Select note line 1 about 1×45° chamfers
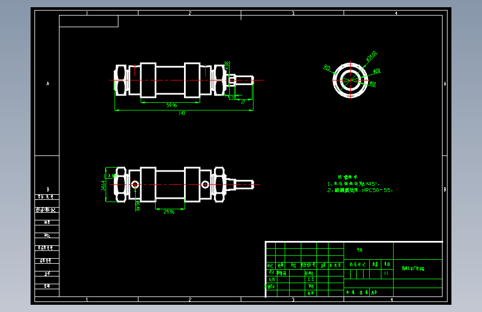 coord(354,184)
